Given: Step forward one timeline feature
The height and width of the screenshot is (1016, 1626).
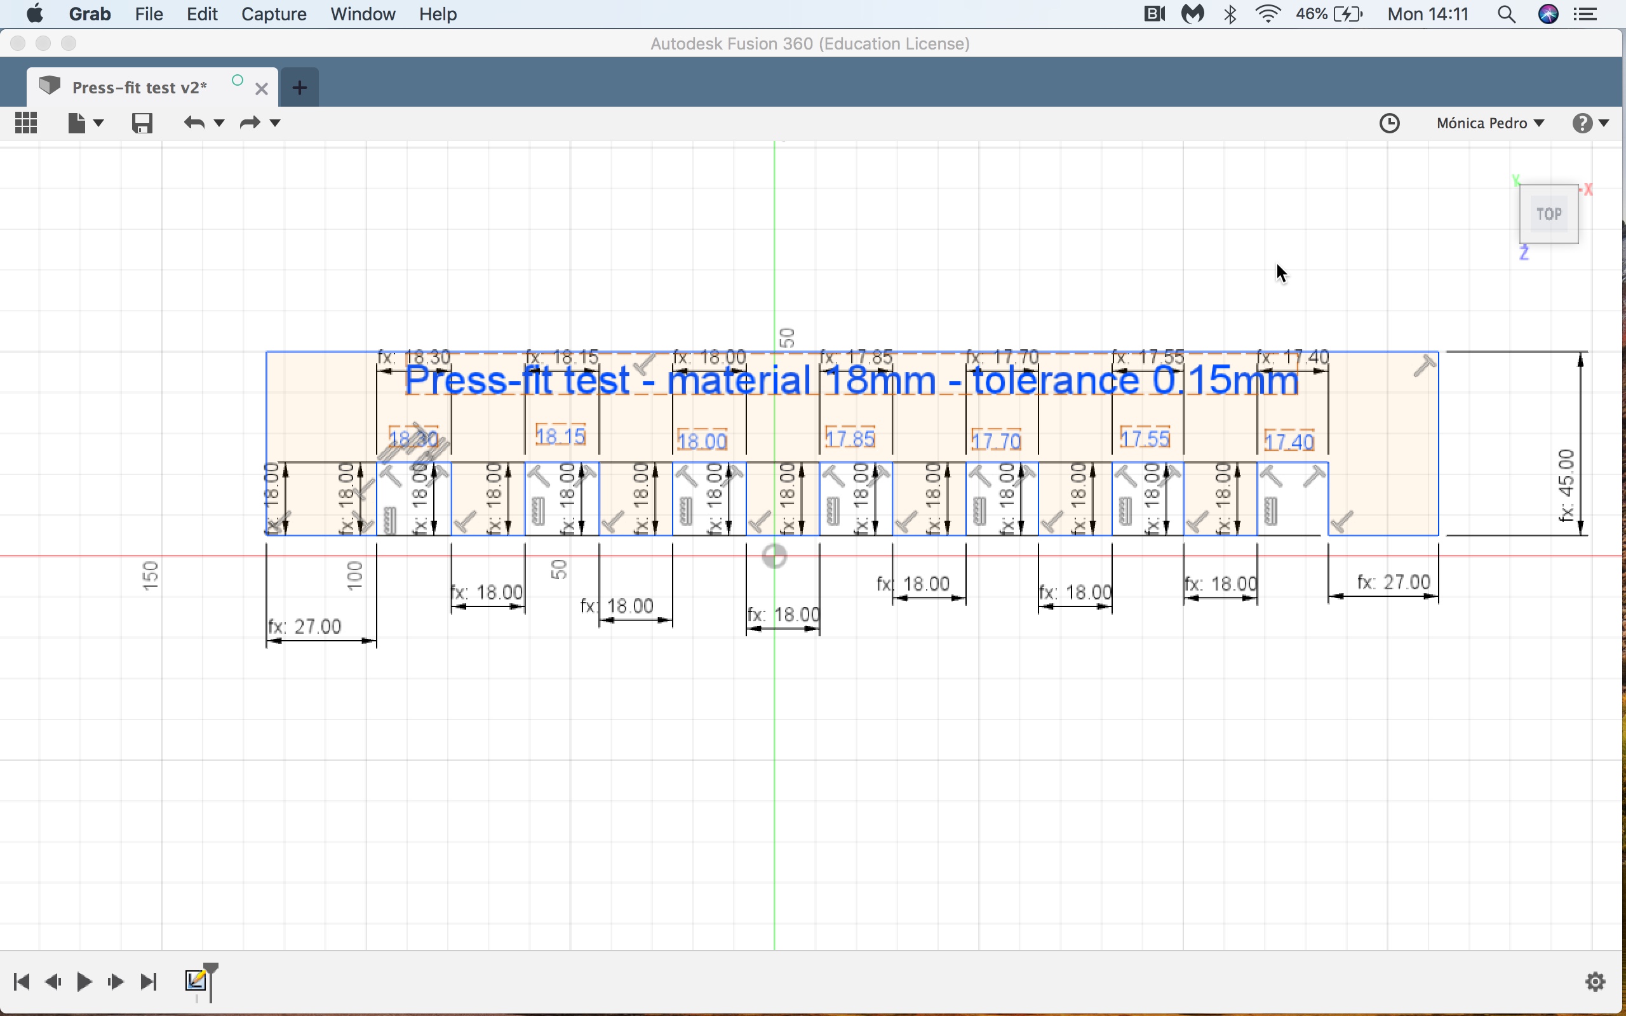Looking at the screenshot, I should coord(116,982).
